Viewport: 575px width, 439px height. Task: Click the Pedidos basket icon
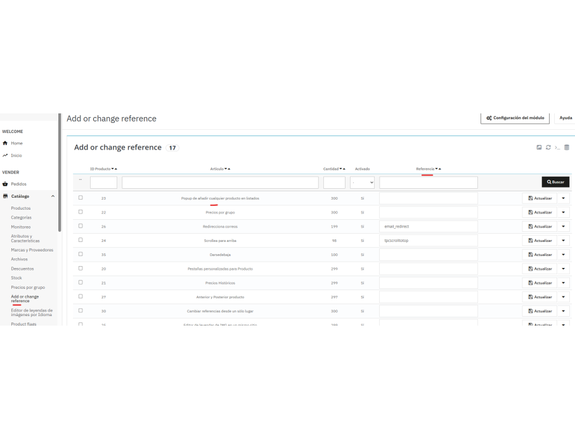pos(5,184)
